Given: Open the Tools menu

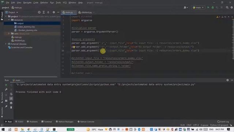Looking at the screenshot, I should pyautogui.click(x=58, y=3).
